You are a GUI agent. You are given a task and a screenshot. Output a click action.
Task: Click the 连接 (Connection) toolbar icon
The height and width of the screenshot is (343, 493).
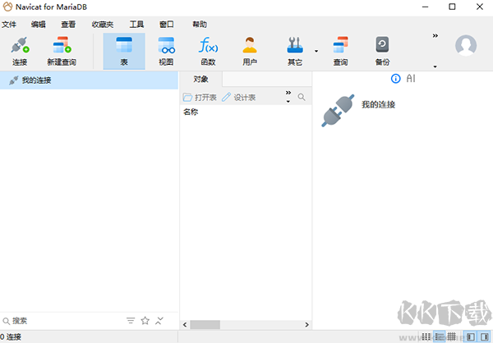pos(20,51)
